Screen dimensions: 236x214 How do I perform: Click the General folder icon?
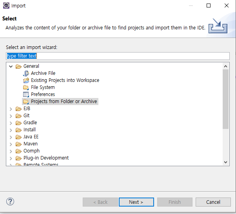[18, 66]
